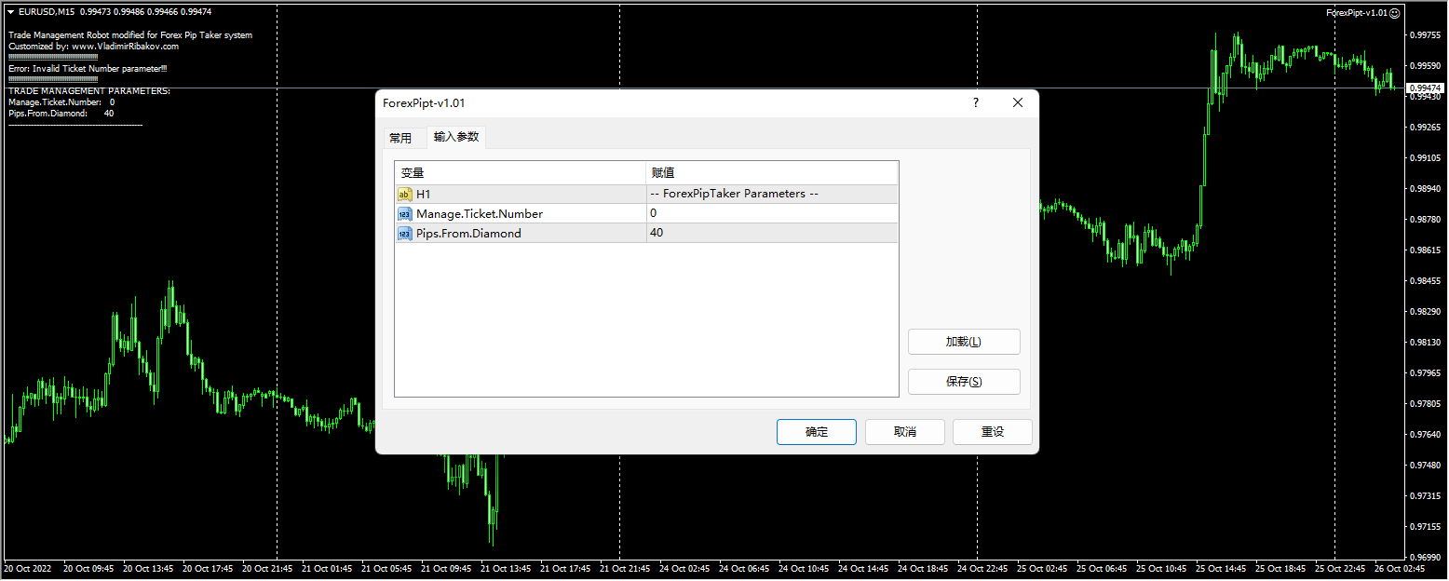Click the highlighted price 0.99474 on the axis
This screenshot has width=1449, height=581.
(1423, 87)
